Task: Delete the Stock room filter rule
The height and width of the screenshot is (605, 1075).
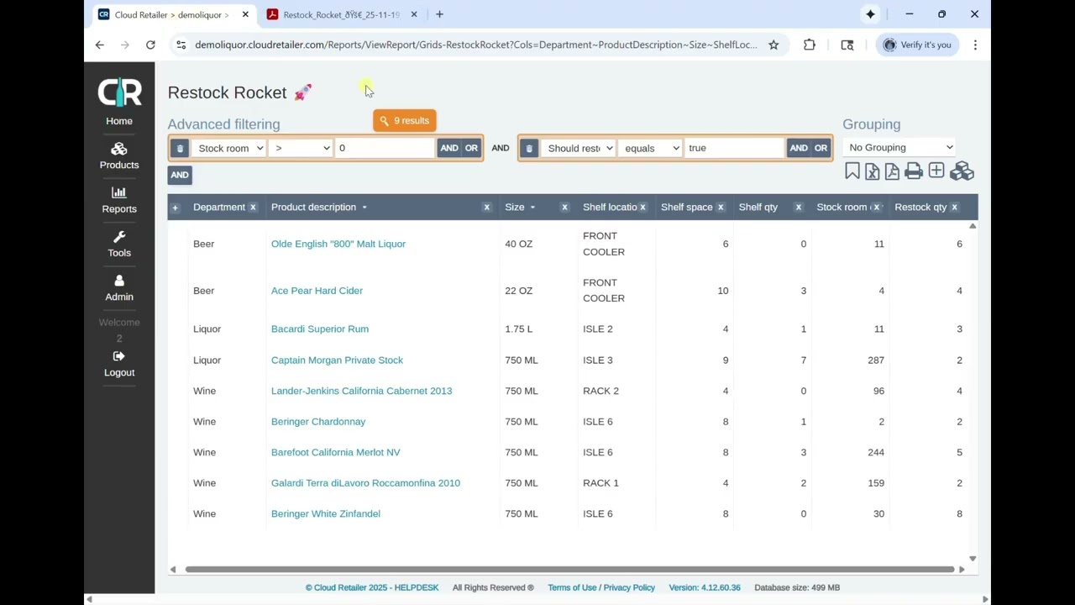Action: pyautogui.click(x=180, y=148)
